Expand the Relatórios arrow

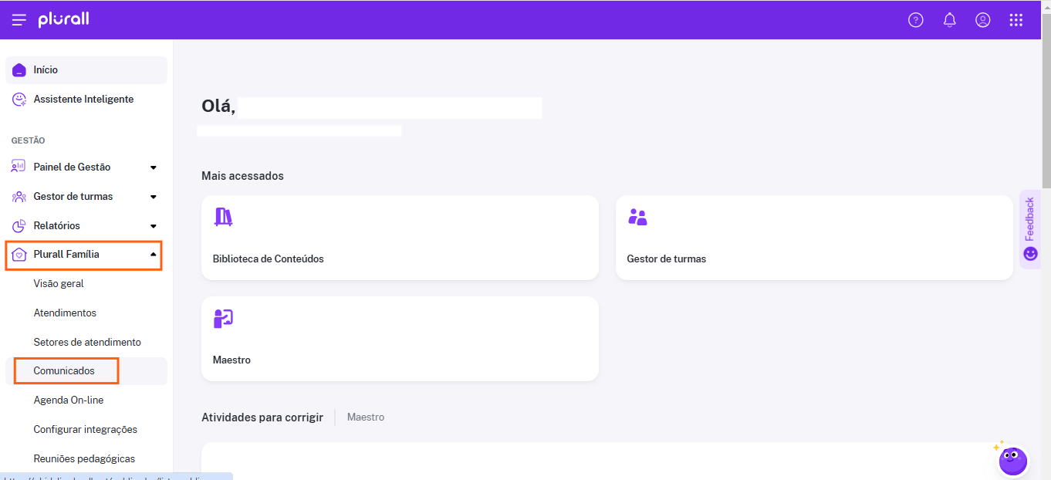(x=154, y=226)
